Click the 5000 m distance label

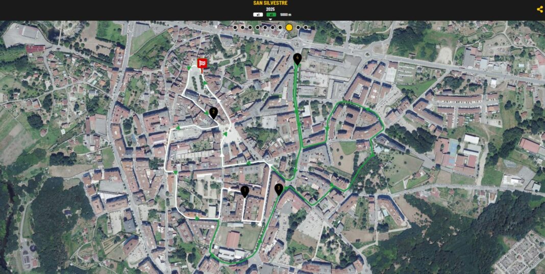[x=286, y=15]
